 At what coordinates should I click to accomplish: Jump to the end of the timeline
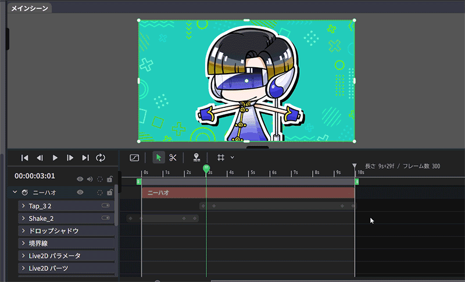click(x=85, y=158)
